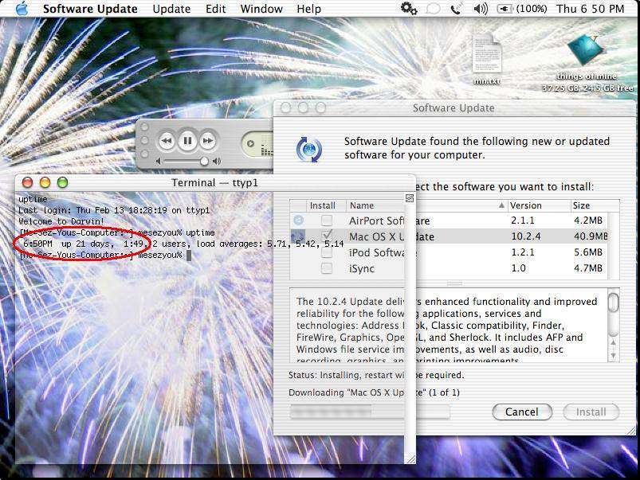Open the iChat status bubble menu
This screenshot has height=480, width=640.
click(x=433, y=9)
